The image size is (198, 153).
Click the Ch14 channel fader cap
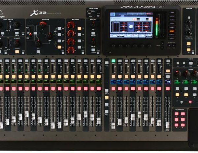pos(85,114)
